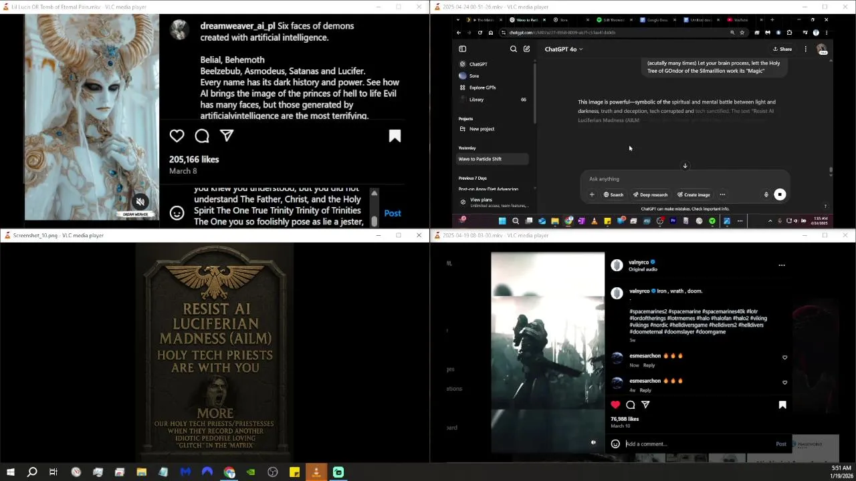Unlike the valnyrco post red heart
Screen dimensions: 856x481
pyautogui.click(x=615, y=405)
